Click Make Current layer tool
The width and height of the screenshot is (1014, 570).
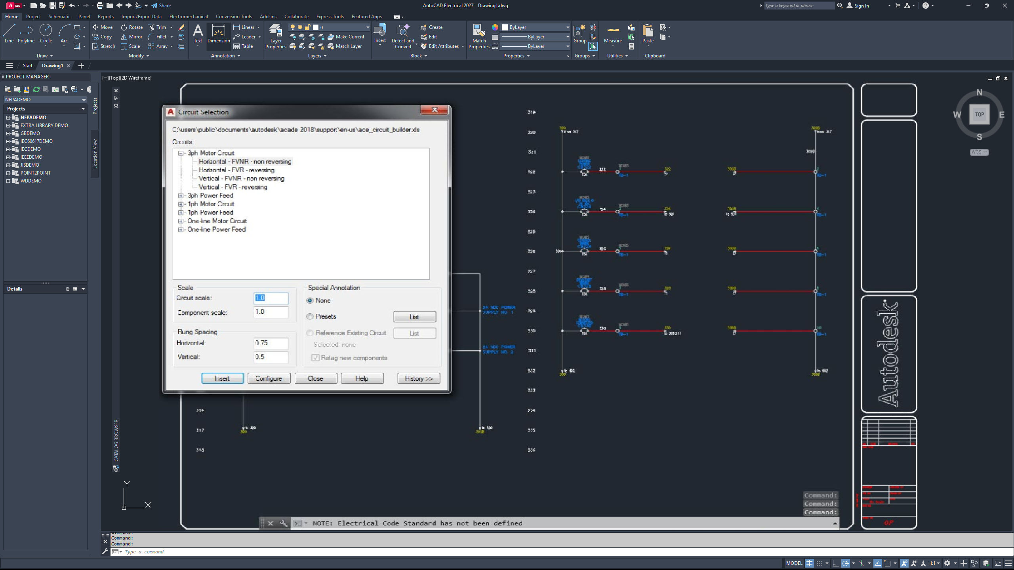point(346,37)
